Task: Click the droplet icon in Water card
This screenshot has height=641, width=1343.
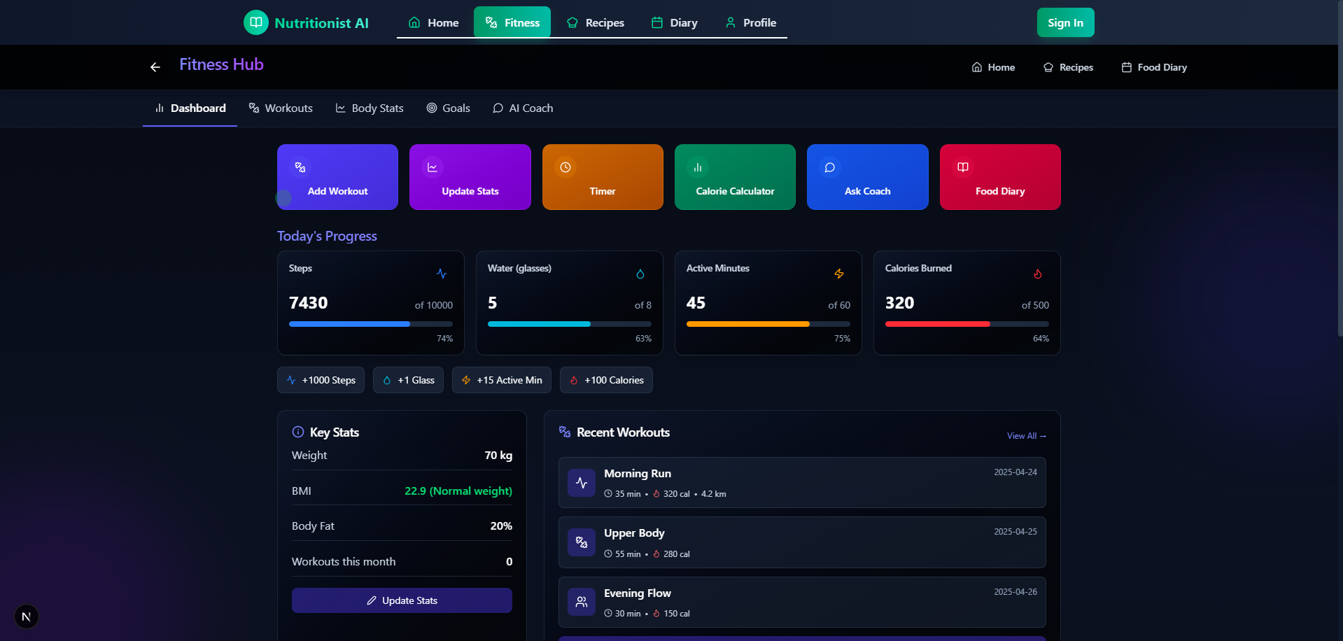Action: pyautogui.click(x=640, y=274)
